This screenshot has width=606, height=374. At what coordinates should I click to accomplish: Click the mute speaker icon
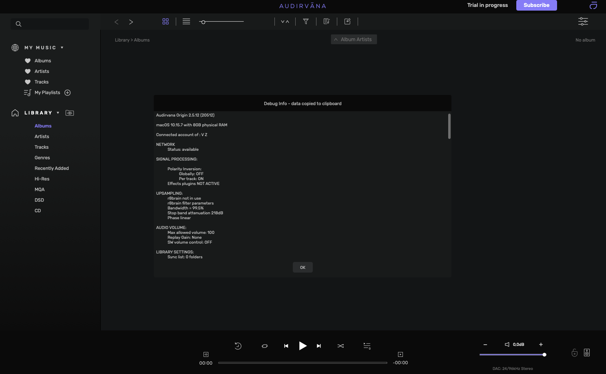(x=507, y=345)
